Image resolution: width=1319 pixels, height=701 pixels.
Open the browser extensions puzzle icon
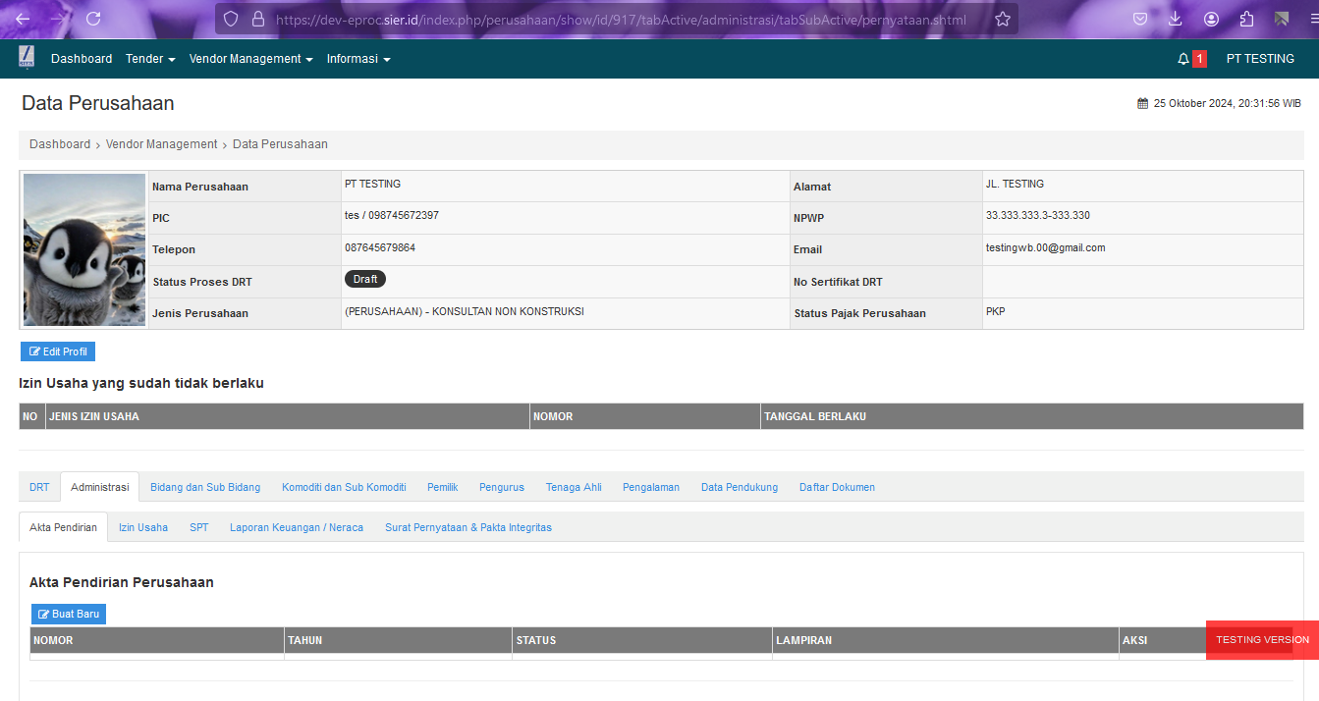pos(1246,19)
